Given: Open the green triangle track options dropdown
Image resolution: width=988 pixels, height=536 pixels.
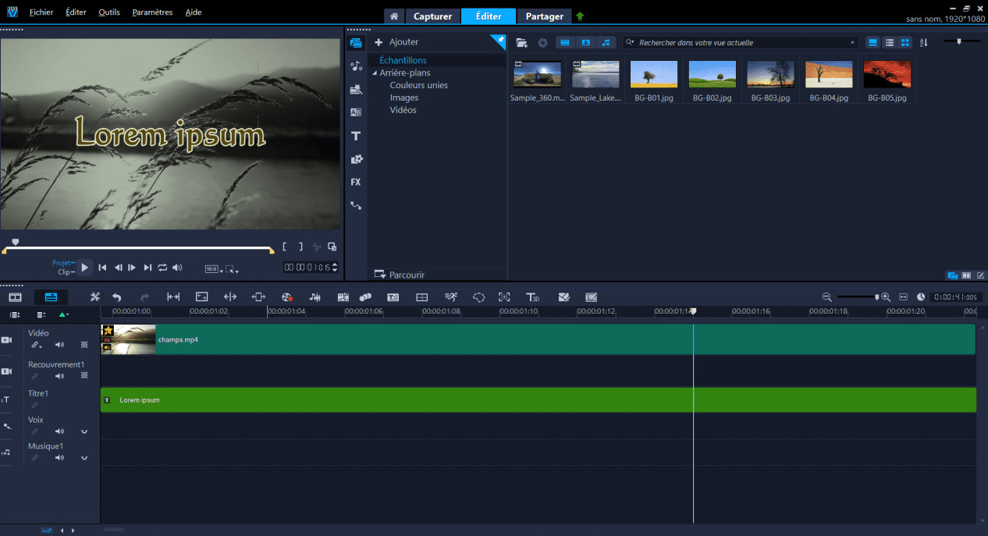Looking at the screenshot, I should [x=64, y=314].
